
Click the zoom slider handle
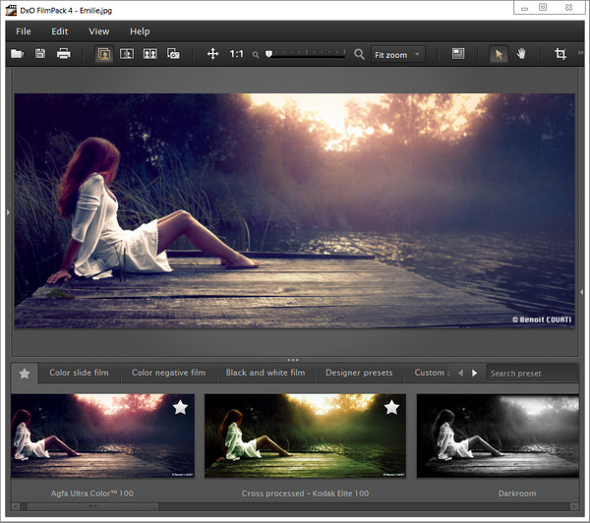tap(268, 54)
